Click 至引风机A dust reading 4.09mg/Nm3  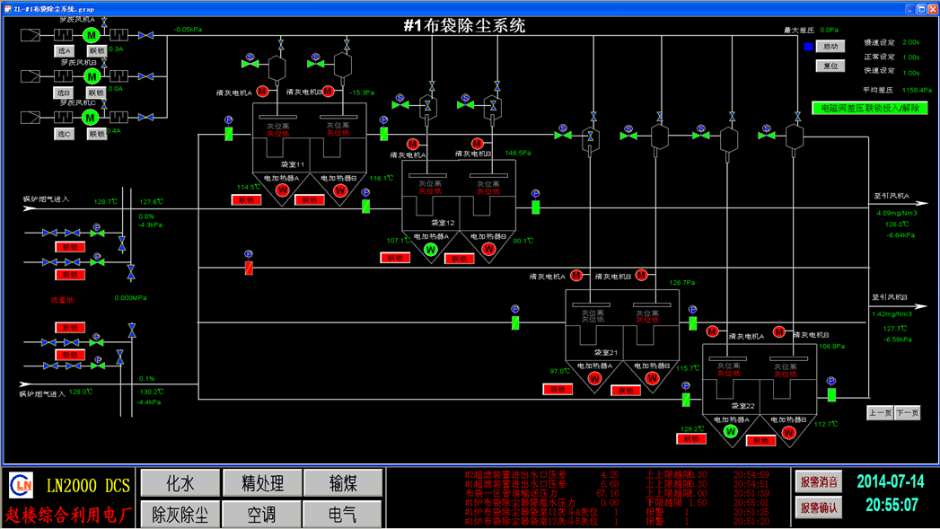897,213
